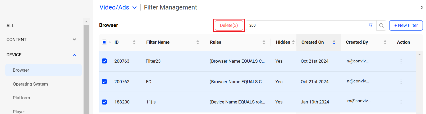Collapse the DEVICE sidebar section

click(74, 55)
